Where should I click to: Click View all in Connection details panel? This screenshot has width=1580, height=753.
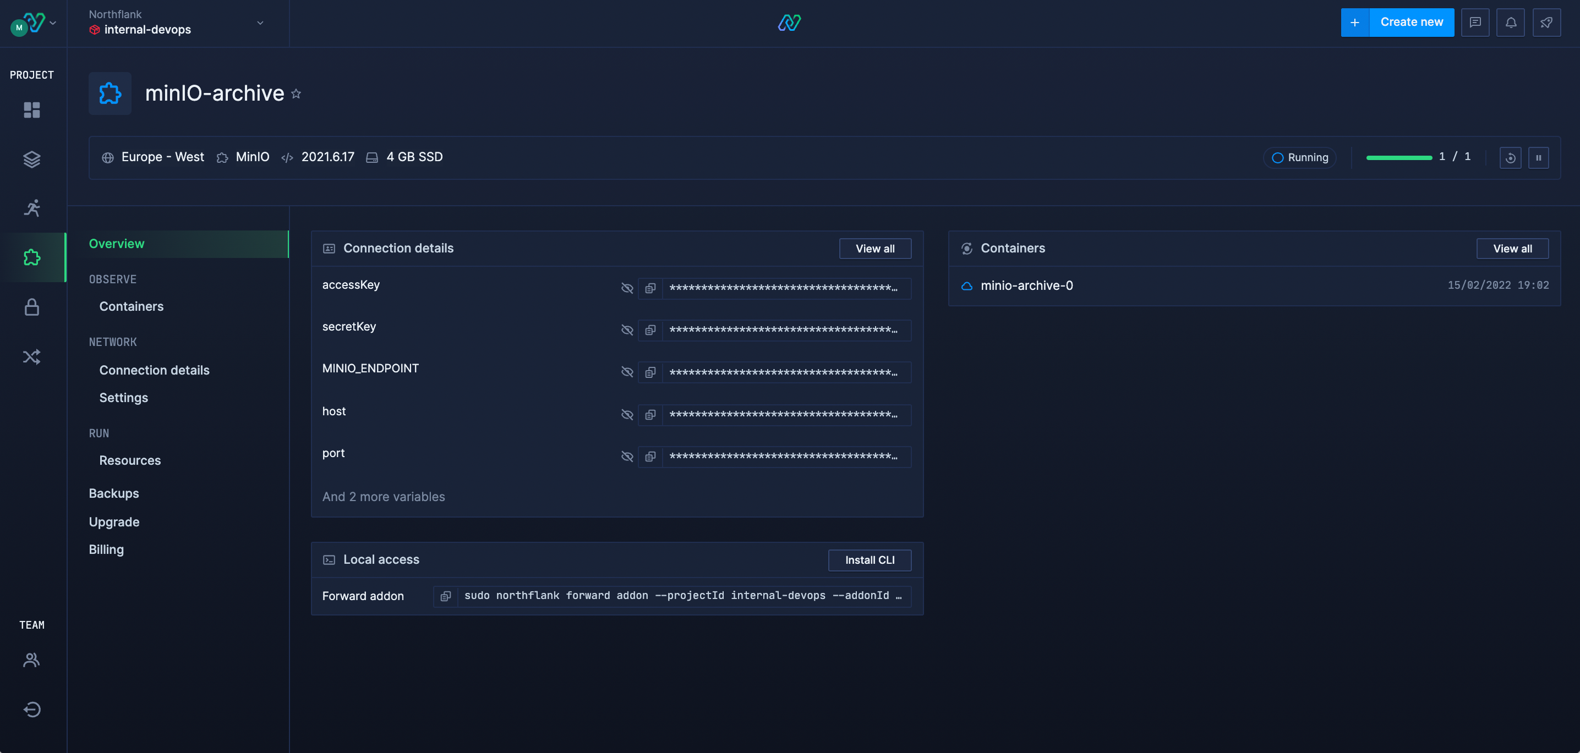click(873, 249)
